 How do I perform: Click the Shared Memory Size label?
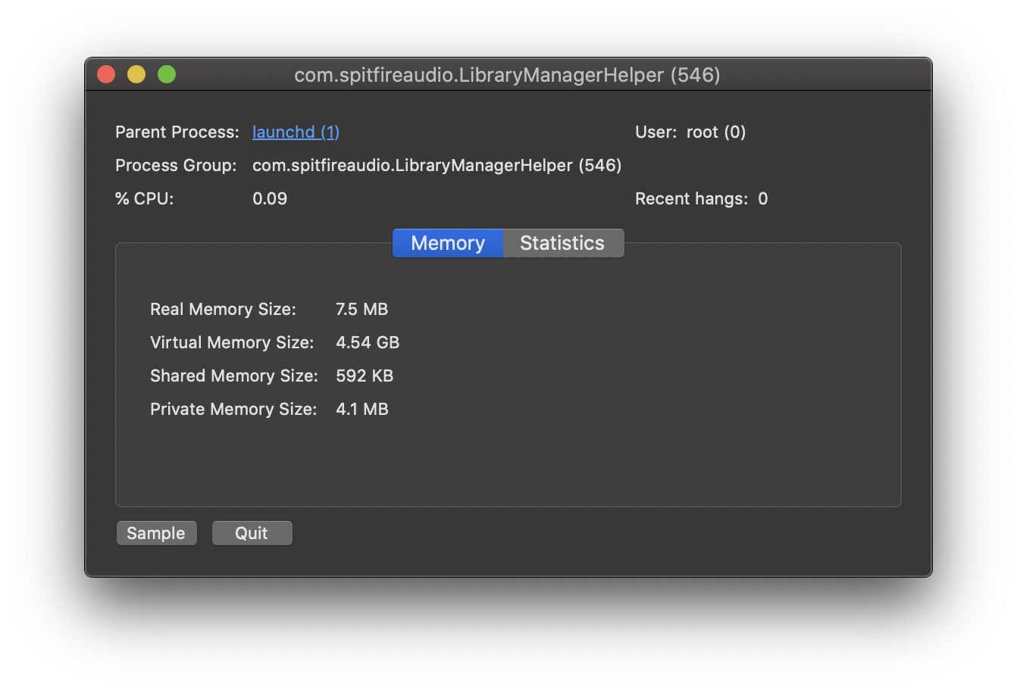click(x=234, y=376)
